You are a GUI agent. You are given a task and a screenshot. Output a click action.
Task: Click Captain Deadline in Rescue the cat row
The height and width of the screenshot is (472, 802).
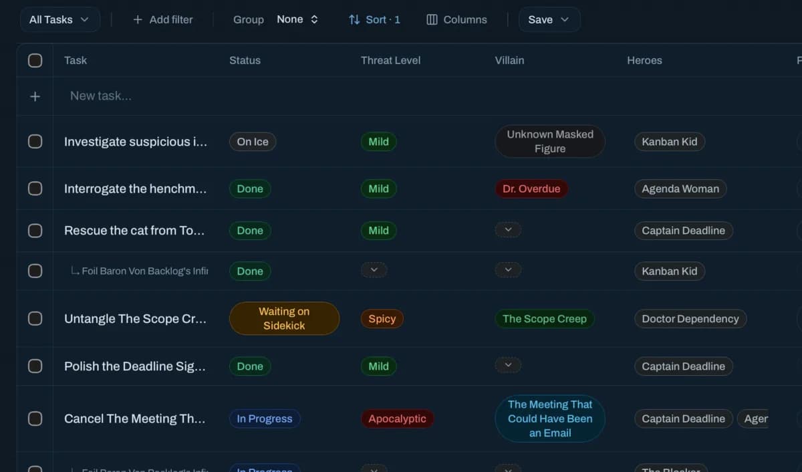[x=684, y=231]
